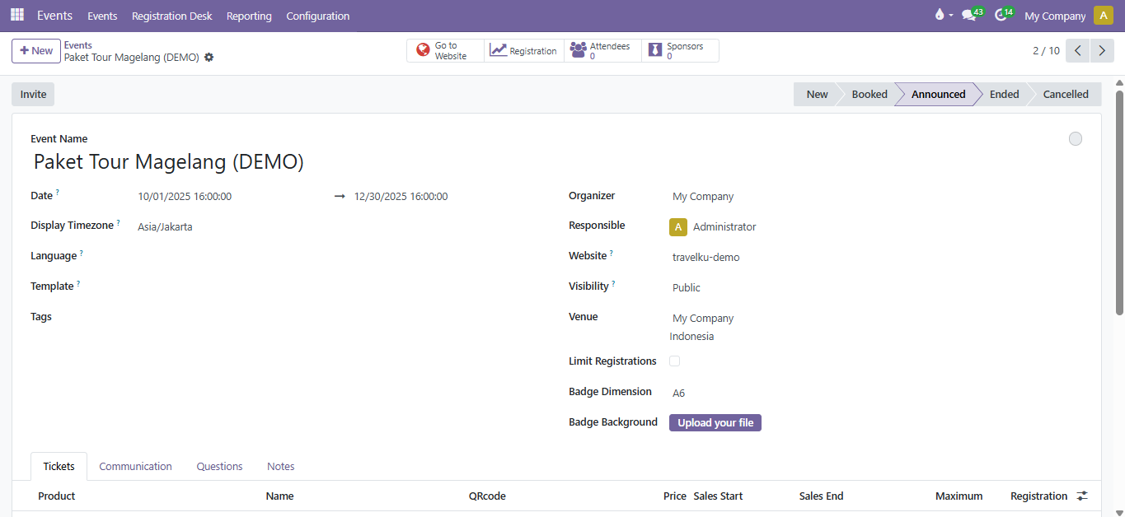Switch to the Communication tab
The height and width of the screenshot is (517, 1125).
click(135, 467)
